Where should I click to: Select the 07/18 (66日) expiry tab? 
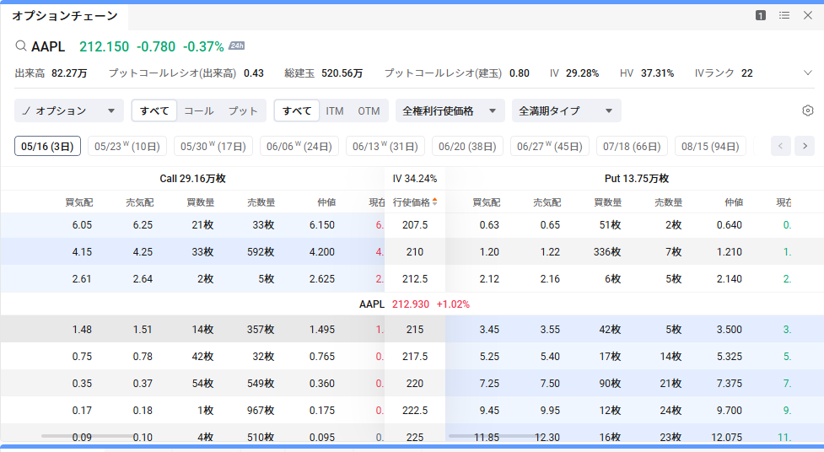point(632,146)
